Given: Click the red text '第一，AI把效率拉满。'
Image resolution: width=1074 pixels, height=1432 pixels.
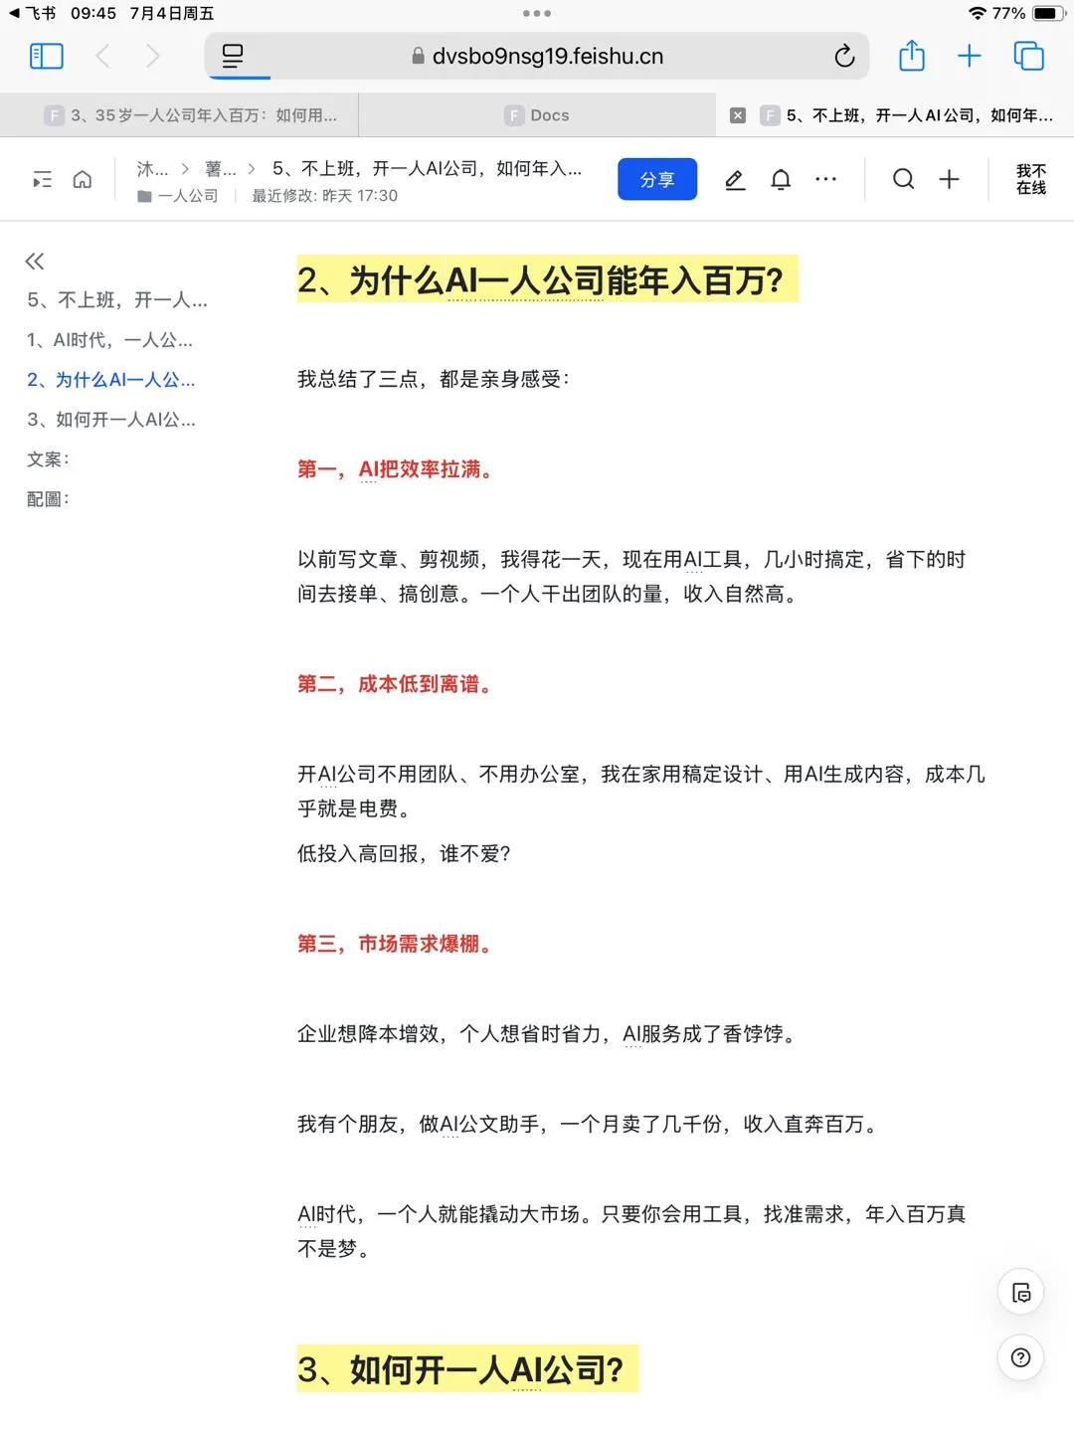Looking at the screenshot, I should point(397,469).
